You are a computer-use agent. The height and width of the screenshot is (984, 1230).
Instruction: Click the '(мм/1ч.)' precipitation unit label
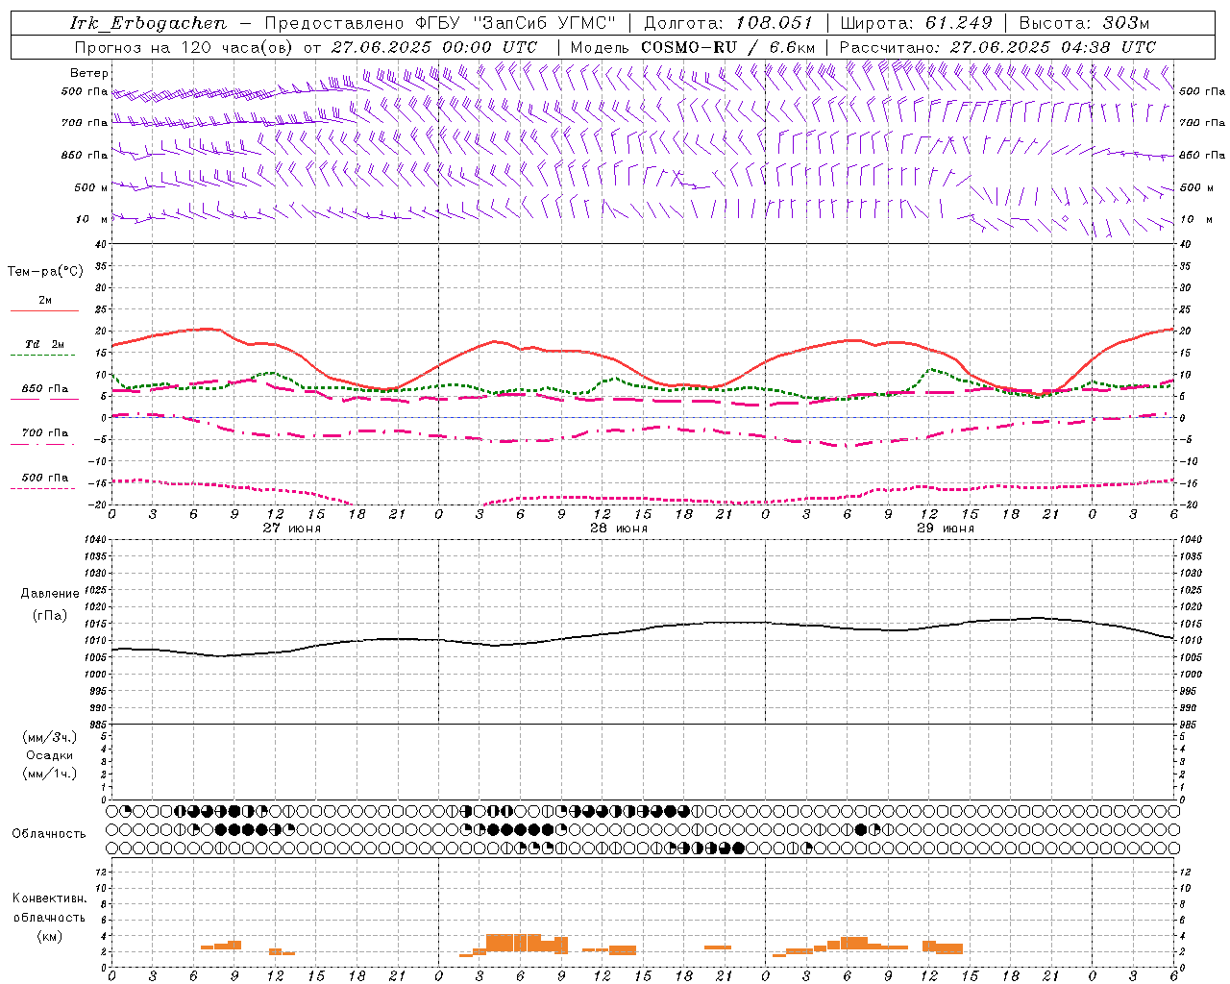[x=49, y=774]
